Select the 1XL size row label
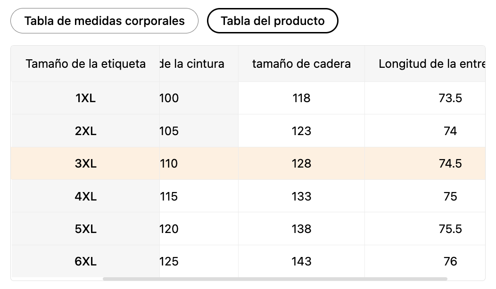Image resolution: width=496 pixels, height=289 pixels. click(85, 98)
